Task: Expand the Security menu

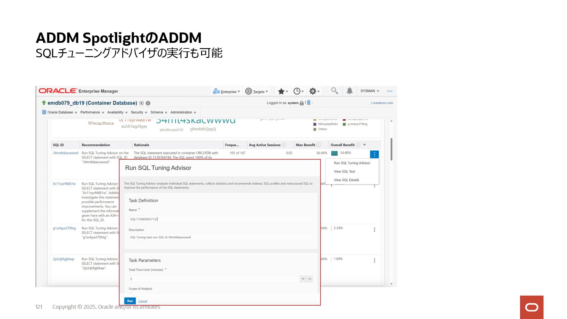Action: [x=139, y=112]
